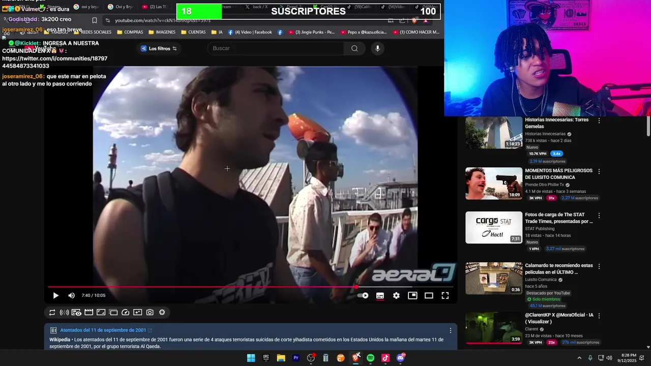The height and width of the screenshot is (366, 651).
Task: Toggle the loop button below player
Action: [x=52, y=312]
